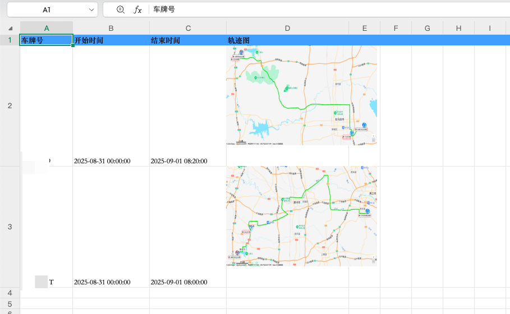Select column C header
Viewport: 510px width, 314px height.
(x=188, y=28)
